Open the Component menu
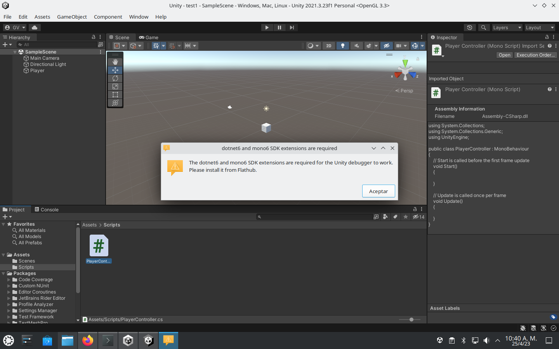This screenshot has height=349, width=559. click(108, 17)
